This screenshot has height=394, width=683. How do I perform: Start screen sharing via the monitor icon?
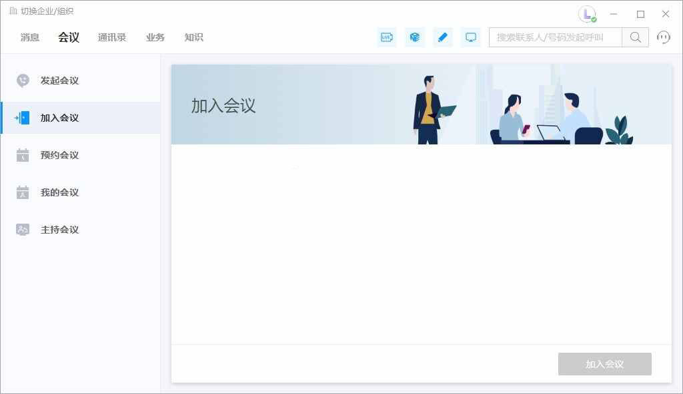(470, 37)
